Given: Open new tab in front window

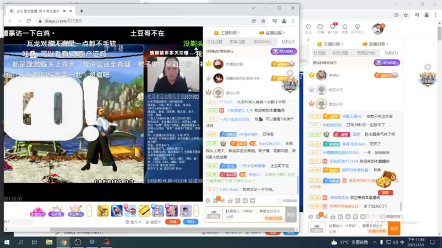Looking at the screenshot, I should click(x=81, y=11).
